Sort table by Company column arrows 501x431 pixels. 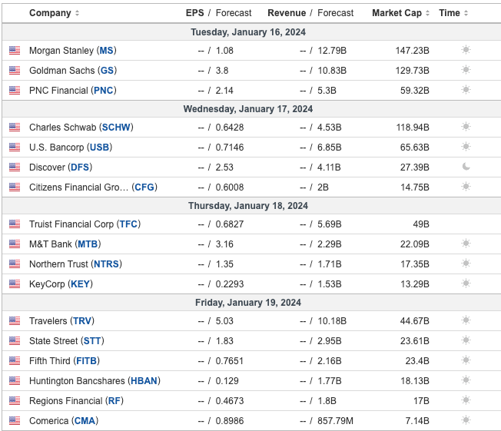coord(77,13)
